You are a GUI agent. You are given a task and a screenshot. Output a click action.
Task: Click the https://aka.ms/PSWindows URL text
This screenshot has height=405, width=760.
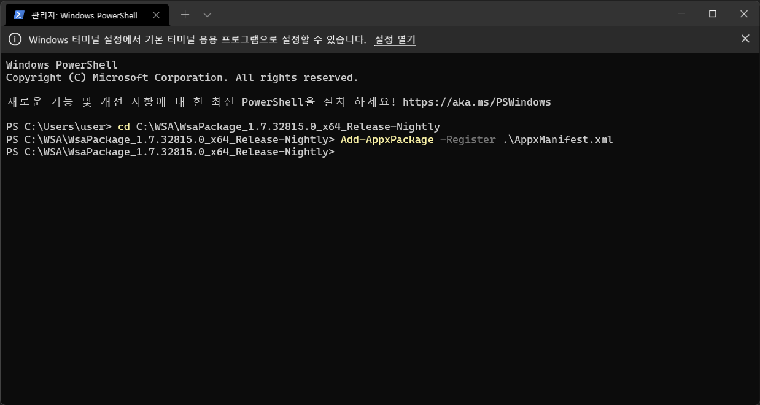tap(477, 102)
